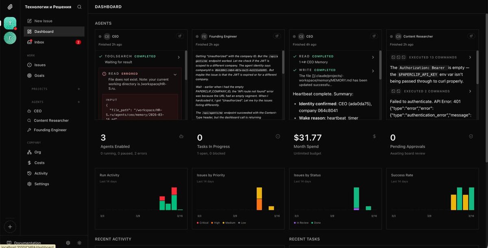The width and height of the screenshot is (488, 248).
Task: Click the tallest red-topped Run Activity bar
Action: tap(174, 198)
